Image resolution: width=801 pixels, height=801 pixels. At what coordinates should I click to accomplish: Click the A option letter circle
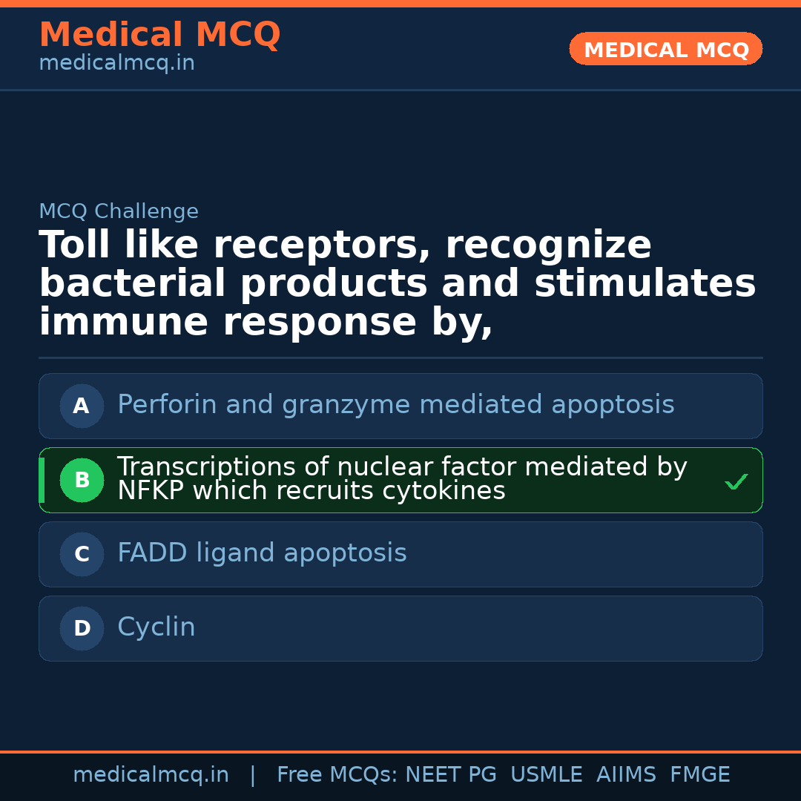point(82,406)
